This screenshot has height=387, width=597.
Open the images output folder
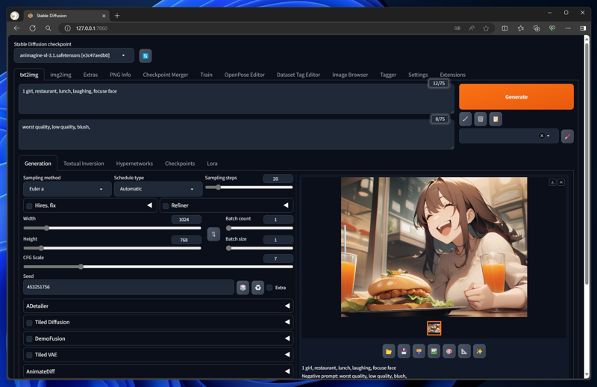click(x=389, y=351)
